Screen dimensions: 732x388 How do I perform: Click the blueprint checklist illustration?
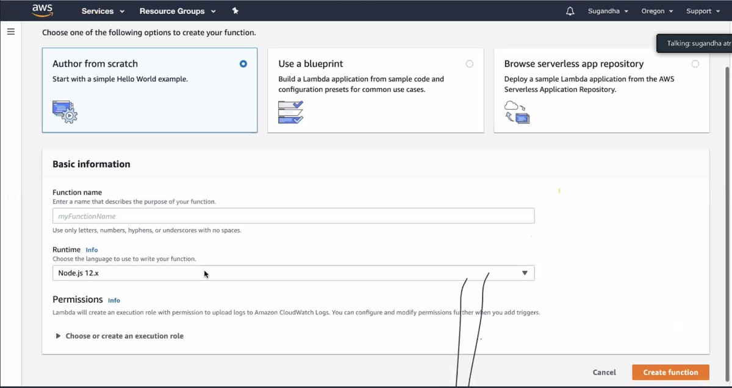[x=290, y=112]
